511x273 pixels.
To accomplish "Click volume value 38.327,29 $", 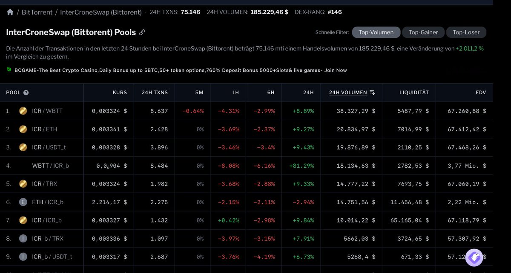I will [356, 111].
